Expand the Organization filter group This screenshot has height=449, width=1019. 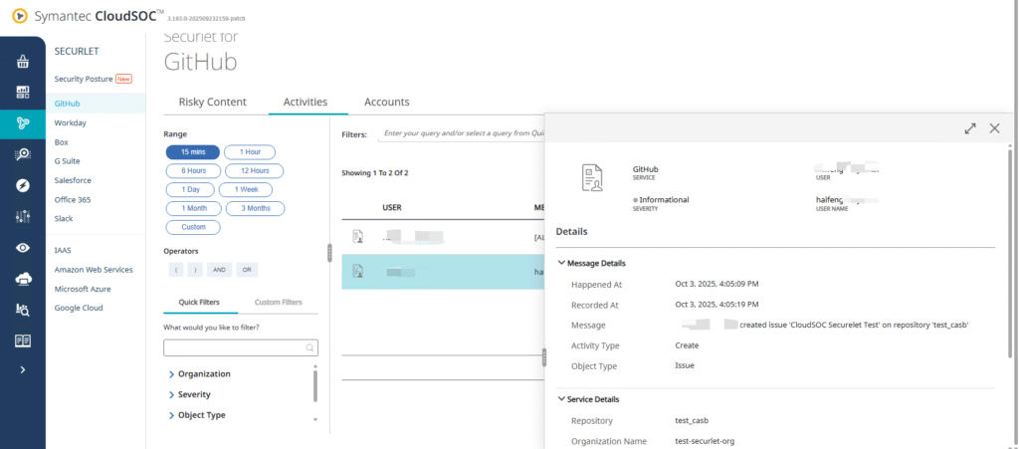[204, 374]
